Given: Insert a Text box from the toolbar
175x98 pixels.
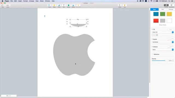Looking at the screenshot, I should pos(64,5).
